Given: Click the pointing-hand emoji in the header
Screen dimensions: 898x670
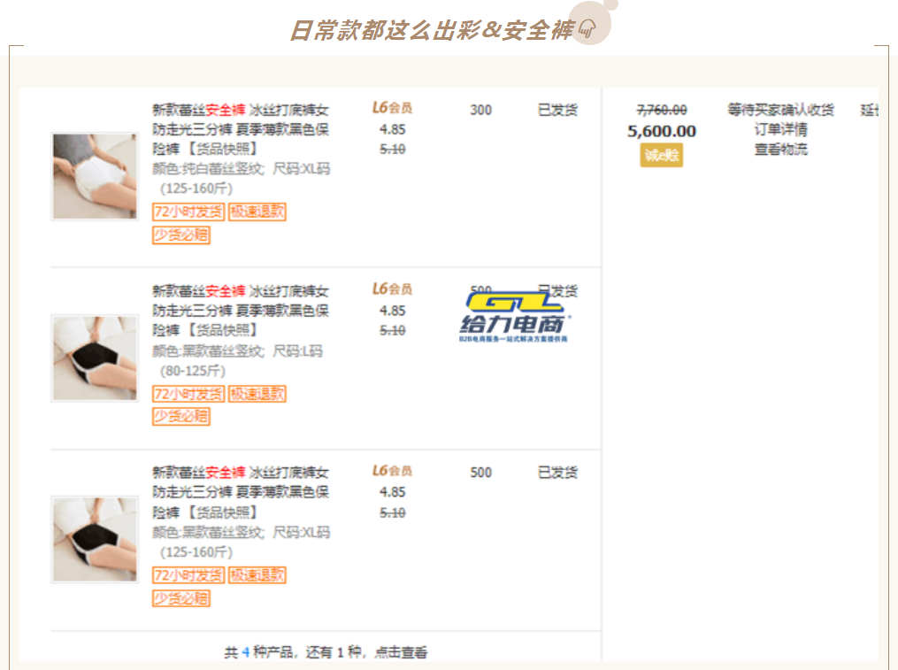Looking at the screenshot, I should [587, 31].
